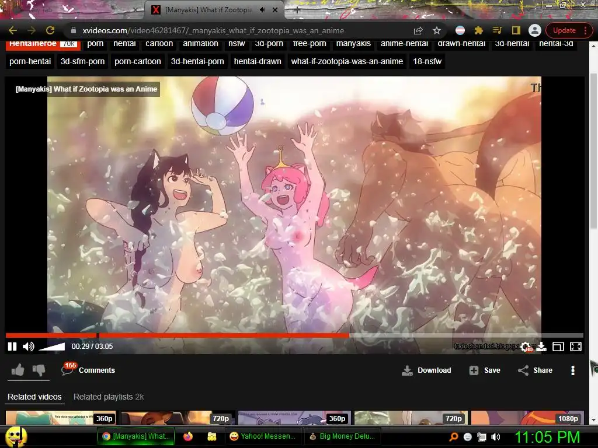The height and width of the screenshot is (448, 598).
Task: Switch to the Related videos tab
Action: [34, 397]
